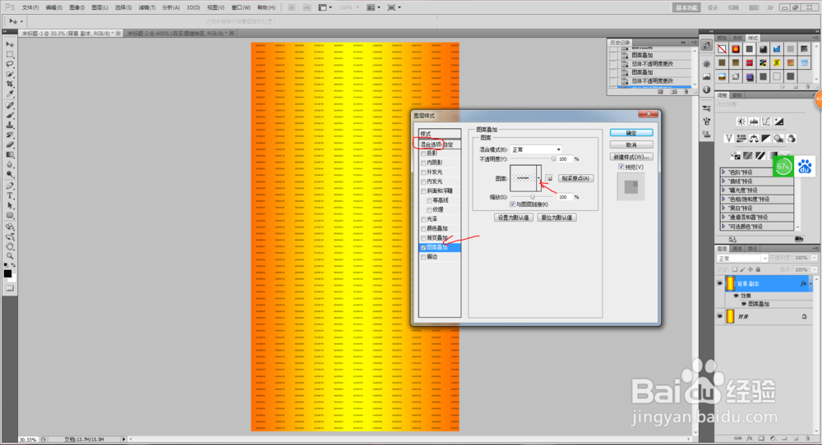
Task: Expand "色阶"预设 levels presets
Action: (723, 172)
